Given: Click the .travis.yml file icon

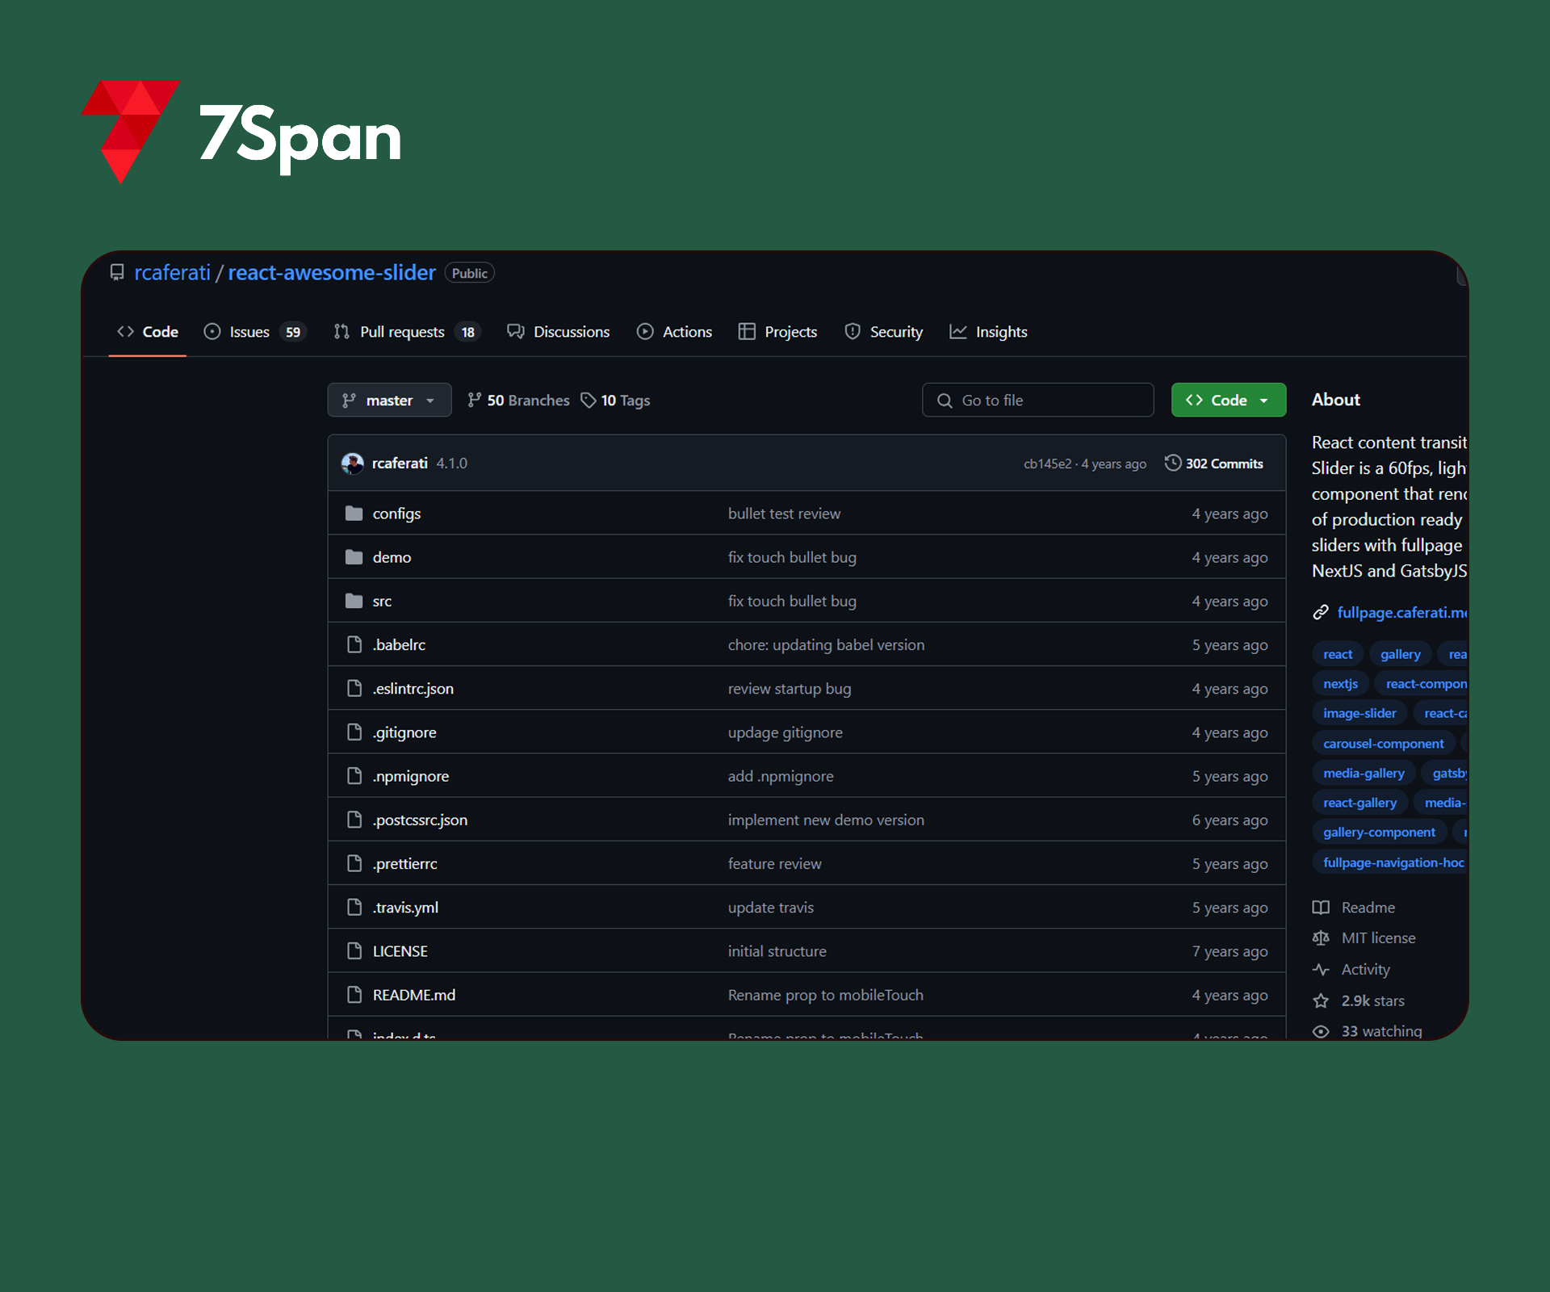Looking at the screenshot, I should pos(354,907).
